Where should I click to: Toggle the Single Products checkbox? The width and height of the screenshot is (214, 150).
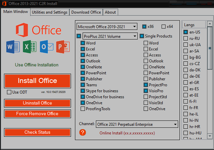142,36
